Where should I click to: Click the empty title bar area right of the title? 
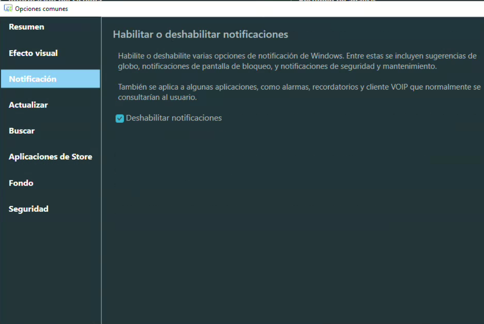pos(263,9)
